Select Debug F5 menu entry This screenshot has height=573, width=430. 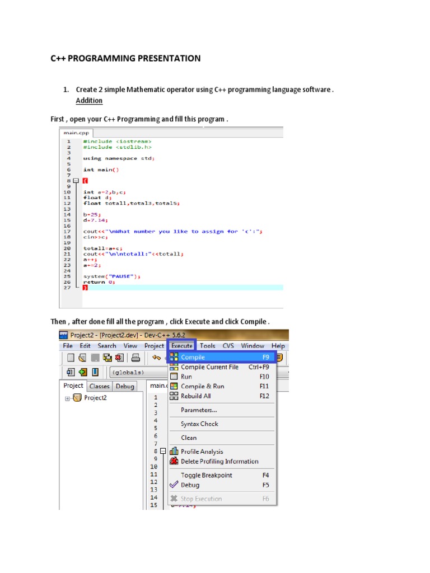[222, 485]
